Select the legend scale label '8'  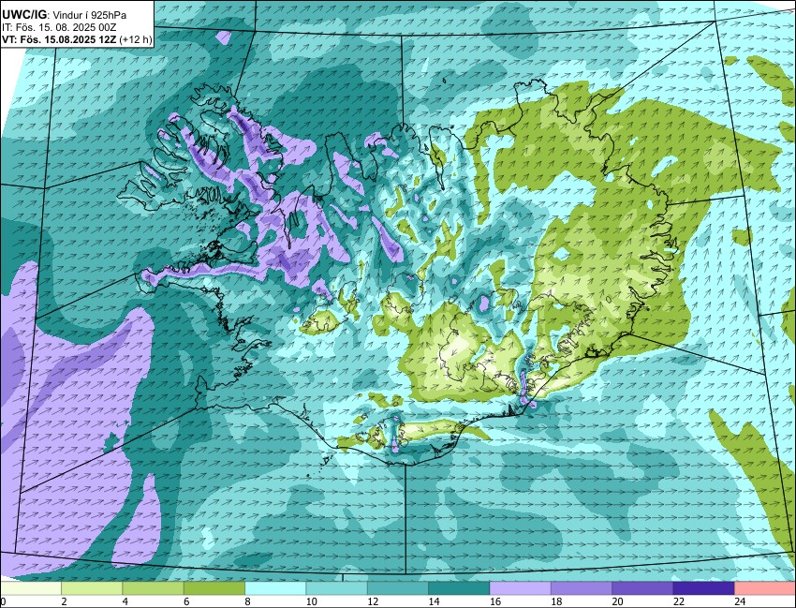(248, 601)
